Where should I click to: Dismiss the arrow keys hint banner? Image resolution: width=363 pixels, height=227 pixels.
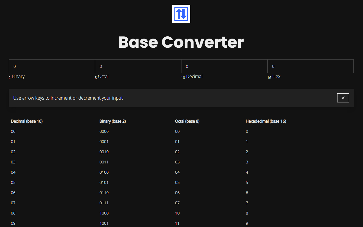tap(343, 98)
